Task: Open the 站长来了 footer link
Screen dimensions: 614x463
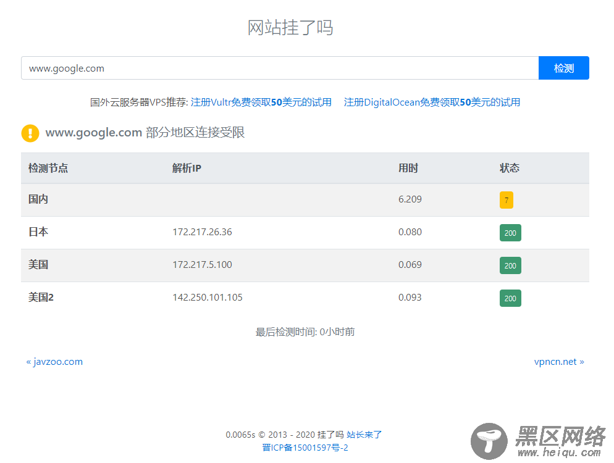Action: click(x=364, y=435)
